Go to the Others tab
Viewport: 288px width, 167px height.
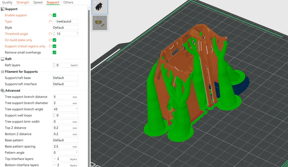point(68,2)
